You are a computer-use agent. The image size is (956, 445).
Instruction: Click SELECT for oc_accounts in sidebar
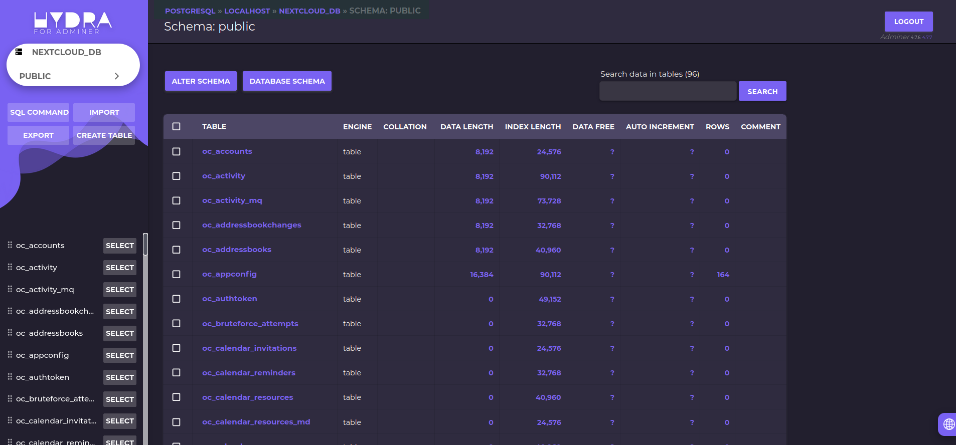tap(120, 246)
